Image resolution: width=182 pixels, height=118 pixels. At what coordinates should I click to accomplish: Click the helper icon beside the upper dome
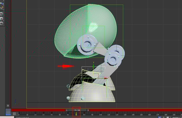point(68,86)
